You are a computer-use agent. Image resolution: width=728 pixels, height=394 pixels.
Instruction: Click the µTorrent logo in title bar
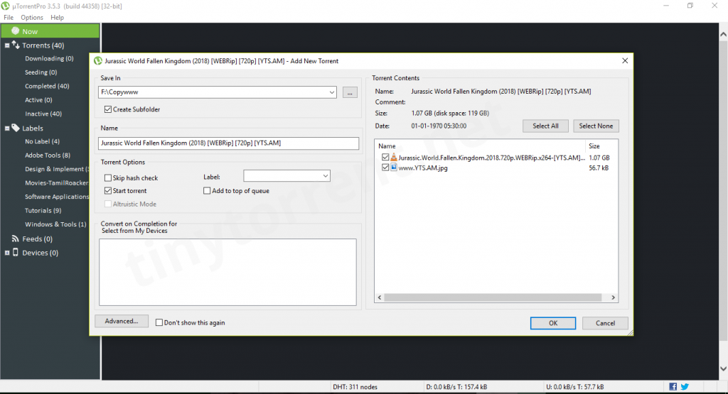pyautogui.click(x=5, y=6)
